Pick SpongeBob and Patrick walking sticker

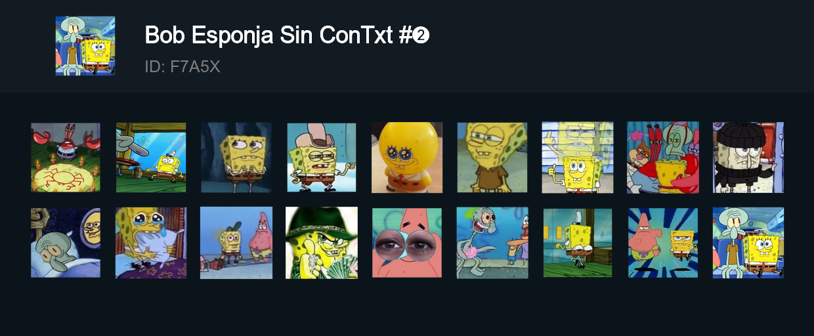click(x=236, y=243)
